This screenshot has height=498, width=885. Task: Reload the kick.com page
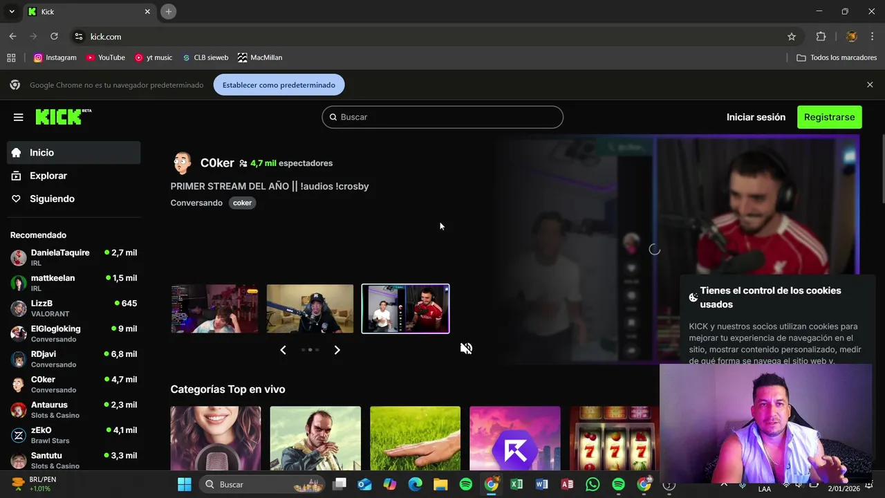coord(54,37)
